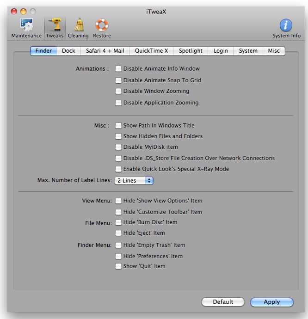Switch to the Spotlight tab
The image size is (308, 319).
pyautogui.click(x=191, y=51)
